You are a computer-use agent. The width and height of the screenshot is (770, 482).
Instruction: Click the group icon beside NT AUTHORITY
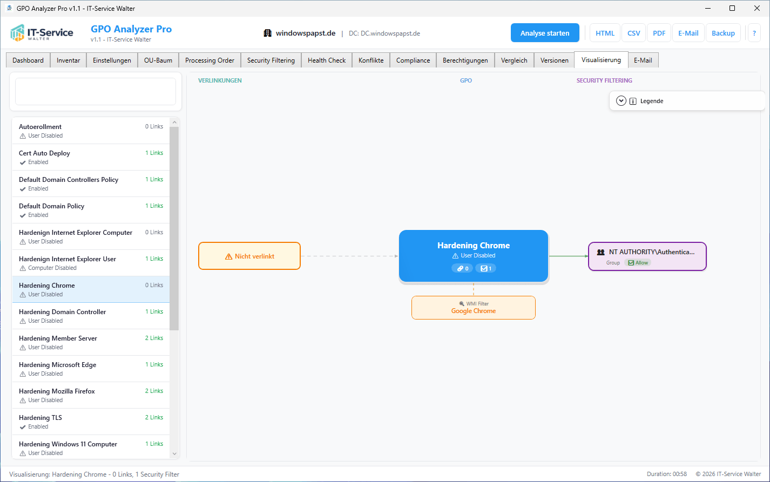(600, 252)
